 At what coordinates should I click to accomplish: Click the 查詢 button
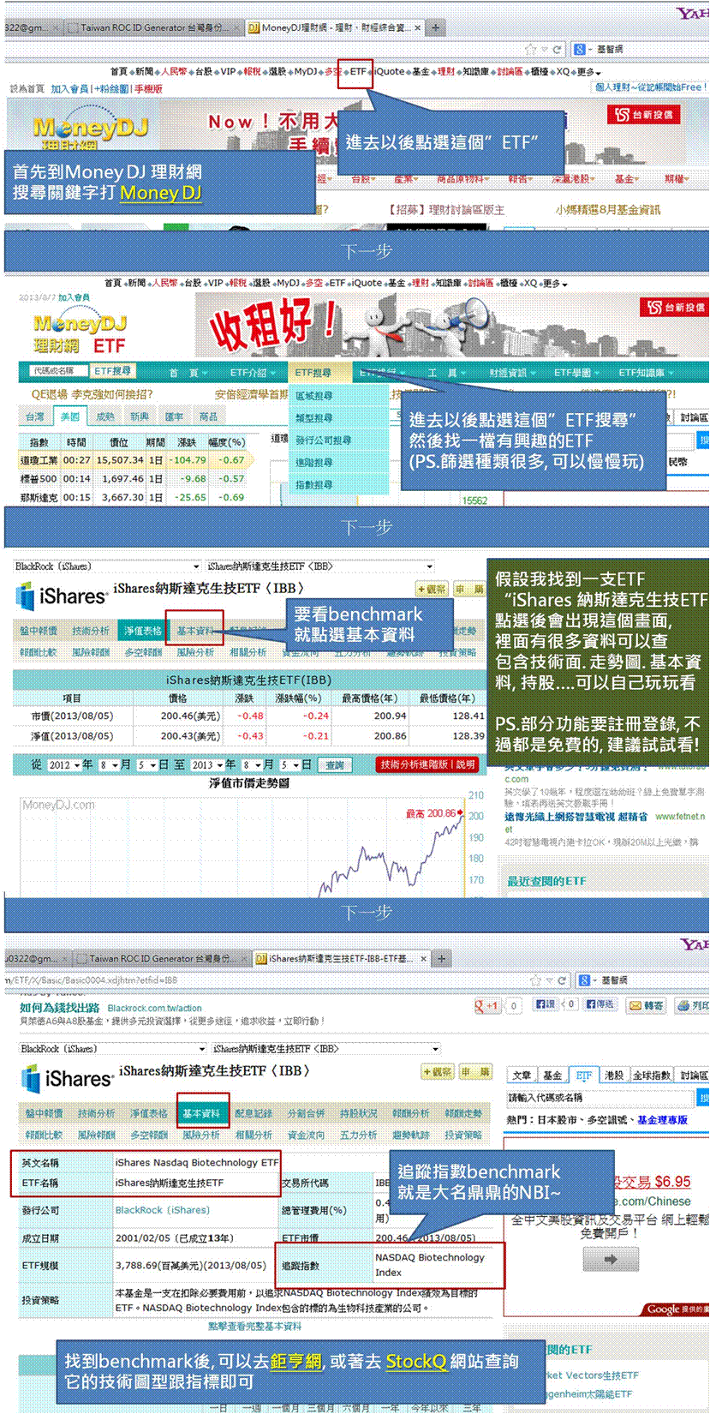coord(334,765)
